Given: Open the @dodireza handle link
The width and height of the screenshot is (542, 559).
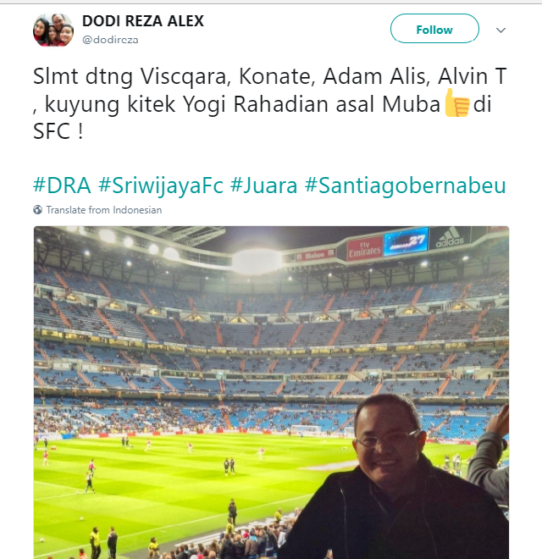Looking at the screenshot, I should (110, 40).
